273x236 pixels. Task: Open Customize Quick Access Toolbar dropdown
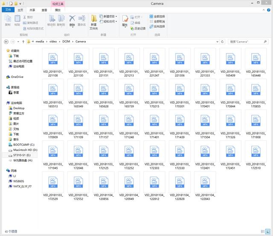20,3
